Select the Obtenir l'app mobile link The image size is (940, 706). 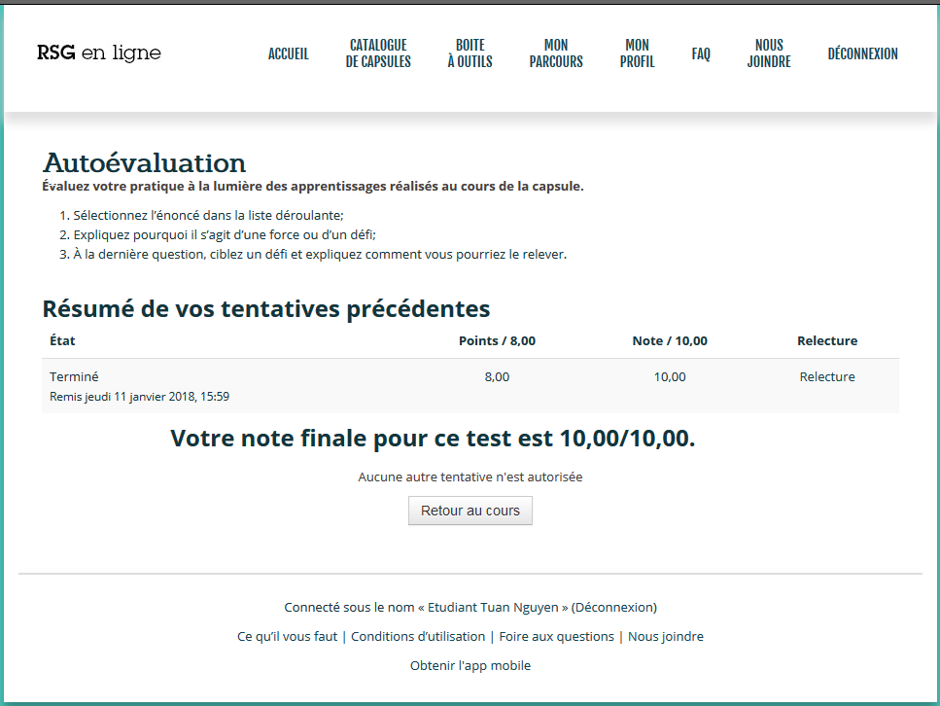pyautogui.click(x=470, y=666)
